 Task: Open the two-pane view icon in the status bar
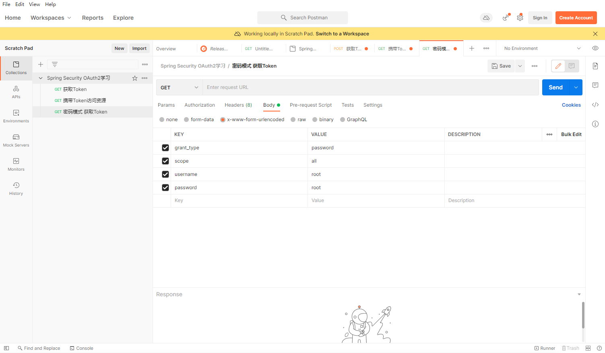[x=588, y=348]
